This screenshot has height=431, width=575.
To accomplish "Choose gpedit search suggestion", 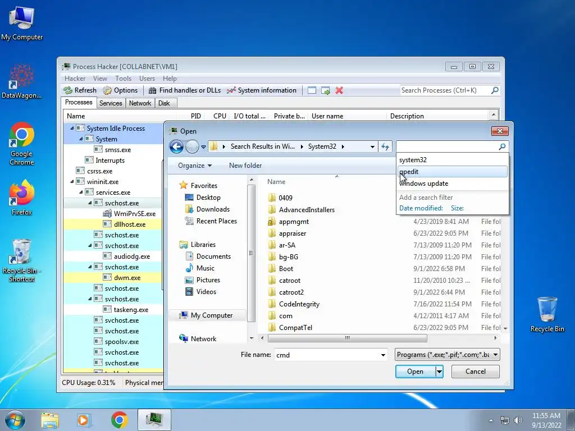I will pyautogui.click(x=453, y=172).
